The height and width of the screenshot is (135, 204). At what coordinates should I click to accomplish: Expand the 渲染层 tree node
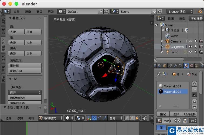(163, 30)
